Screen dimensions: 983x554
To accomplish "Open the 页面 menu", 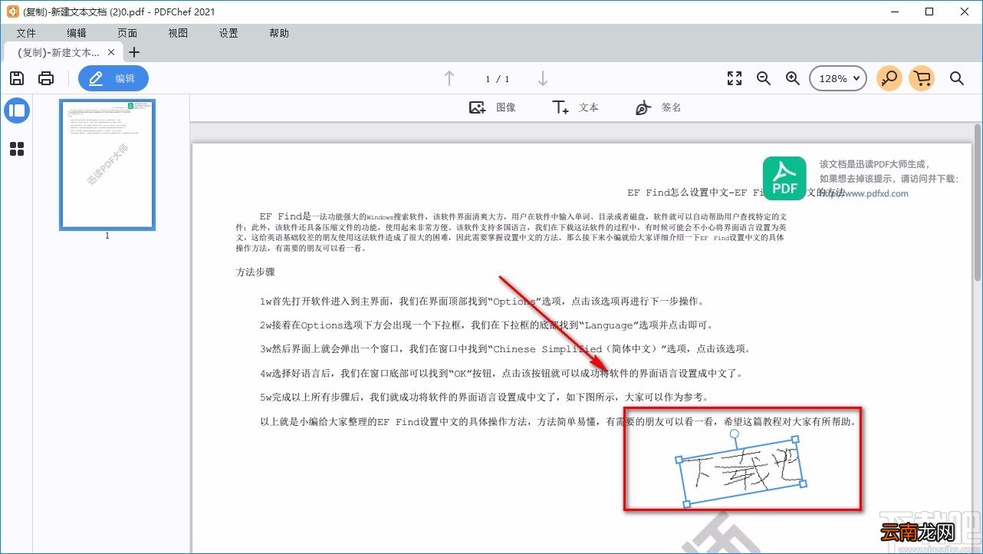I will [x=127, y=33].
